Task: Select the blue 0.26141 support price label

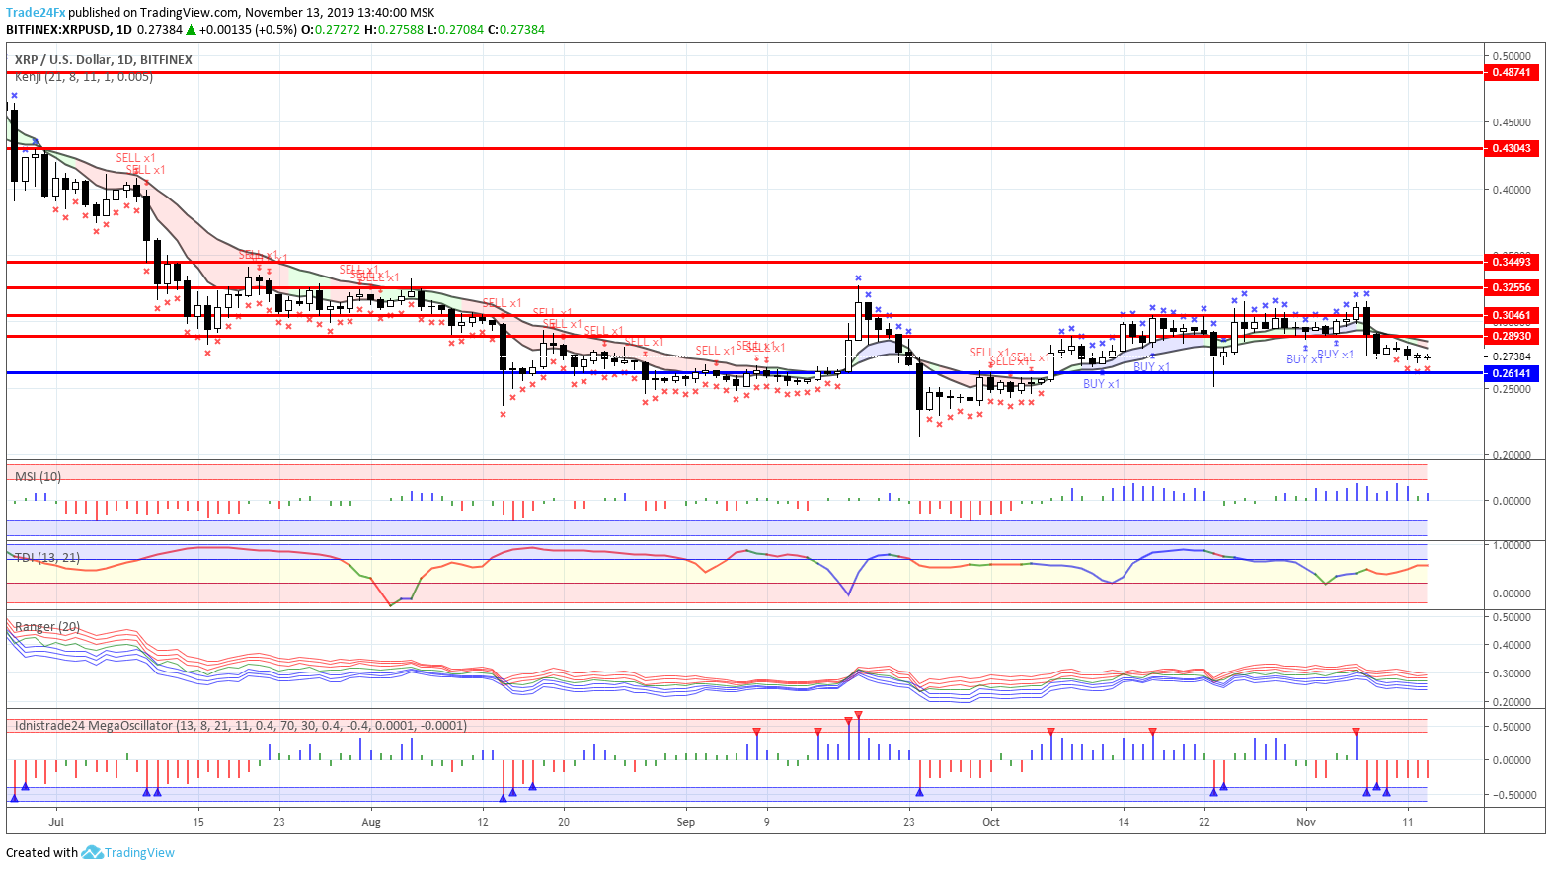Action: [1512, 374]
